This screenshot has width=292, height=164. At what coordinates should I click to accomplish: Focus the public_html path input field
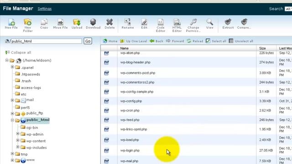[x=47, y=41]
